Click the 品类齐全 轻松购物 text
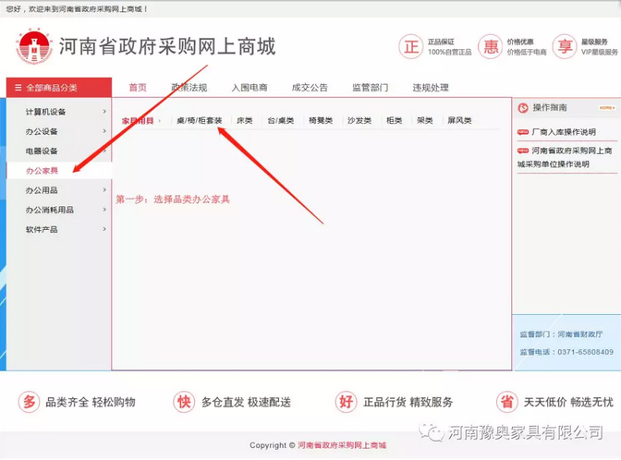The width and height of the screenshot is (621, 460). pos(91,402)
